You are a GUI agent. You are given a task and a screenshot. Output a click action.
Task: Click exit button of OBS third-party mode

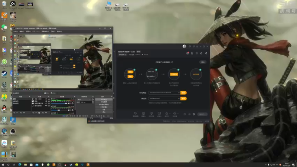click(203, 62)
